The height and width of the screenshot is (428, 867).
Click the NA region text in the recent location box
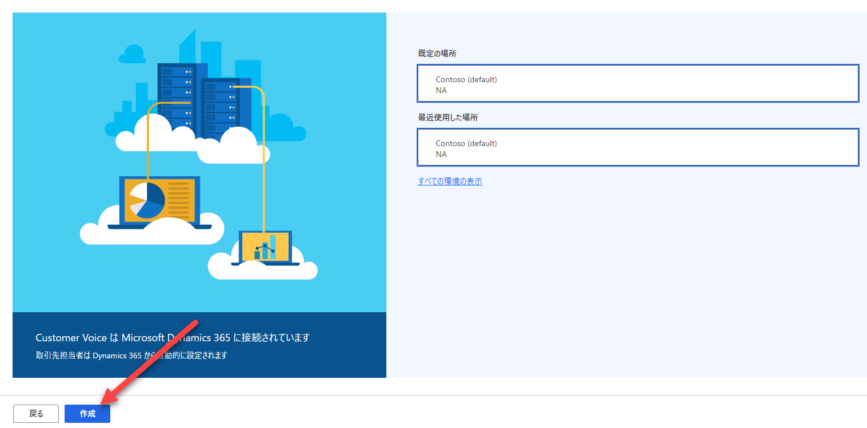coord(441,154)
